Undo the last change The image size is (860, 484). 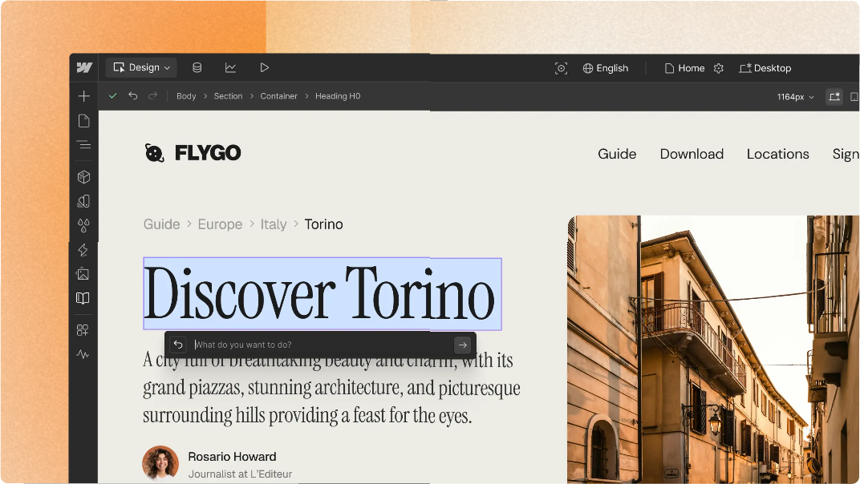(133, 95)
